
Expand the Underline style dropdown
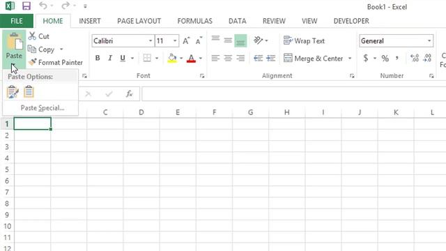coord(132,59)
